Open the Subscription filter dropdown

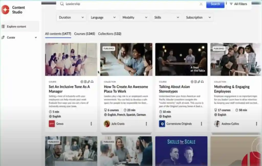coord(198,17)
